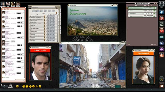Image resolution: width=165 pixels, height=92 pixels.
Task: Open the Tokens sidebar button
Action: [162, 79]
